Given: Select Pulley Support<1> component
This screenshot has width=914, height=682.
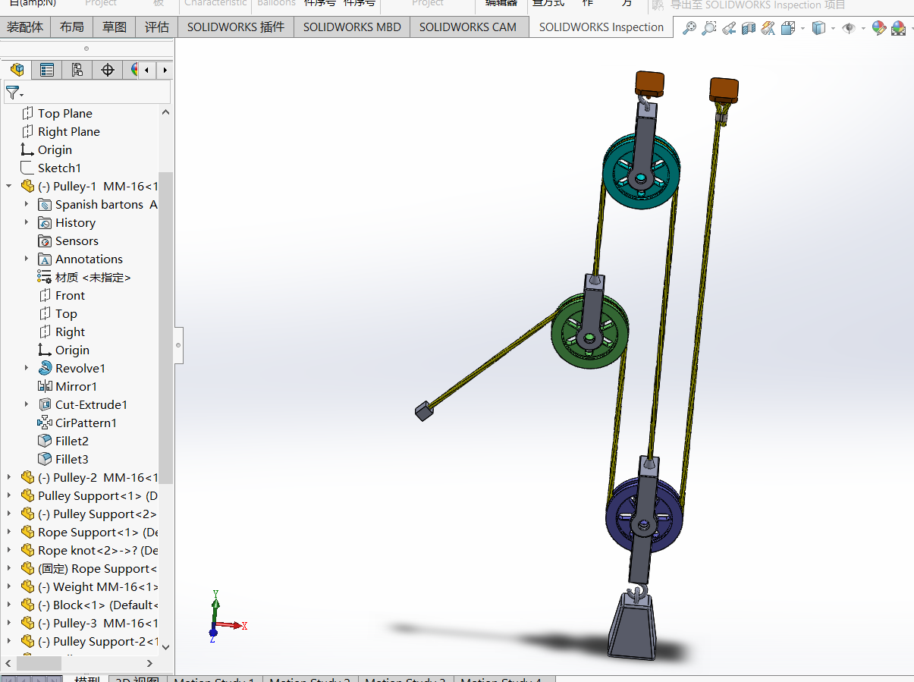Looking at the screenshot, I should click(98, 495).
